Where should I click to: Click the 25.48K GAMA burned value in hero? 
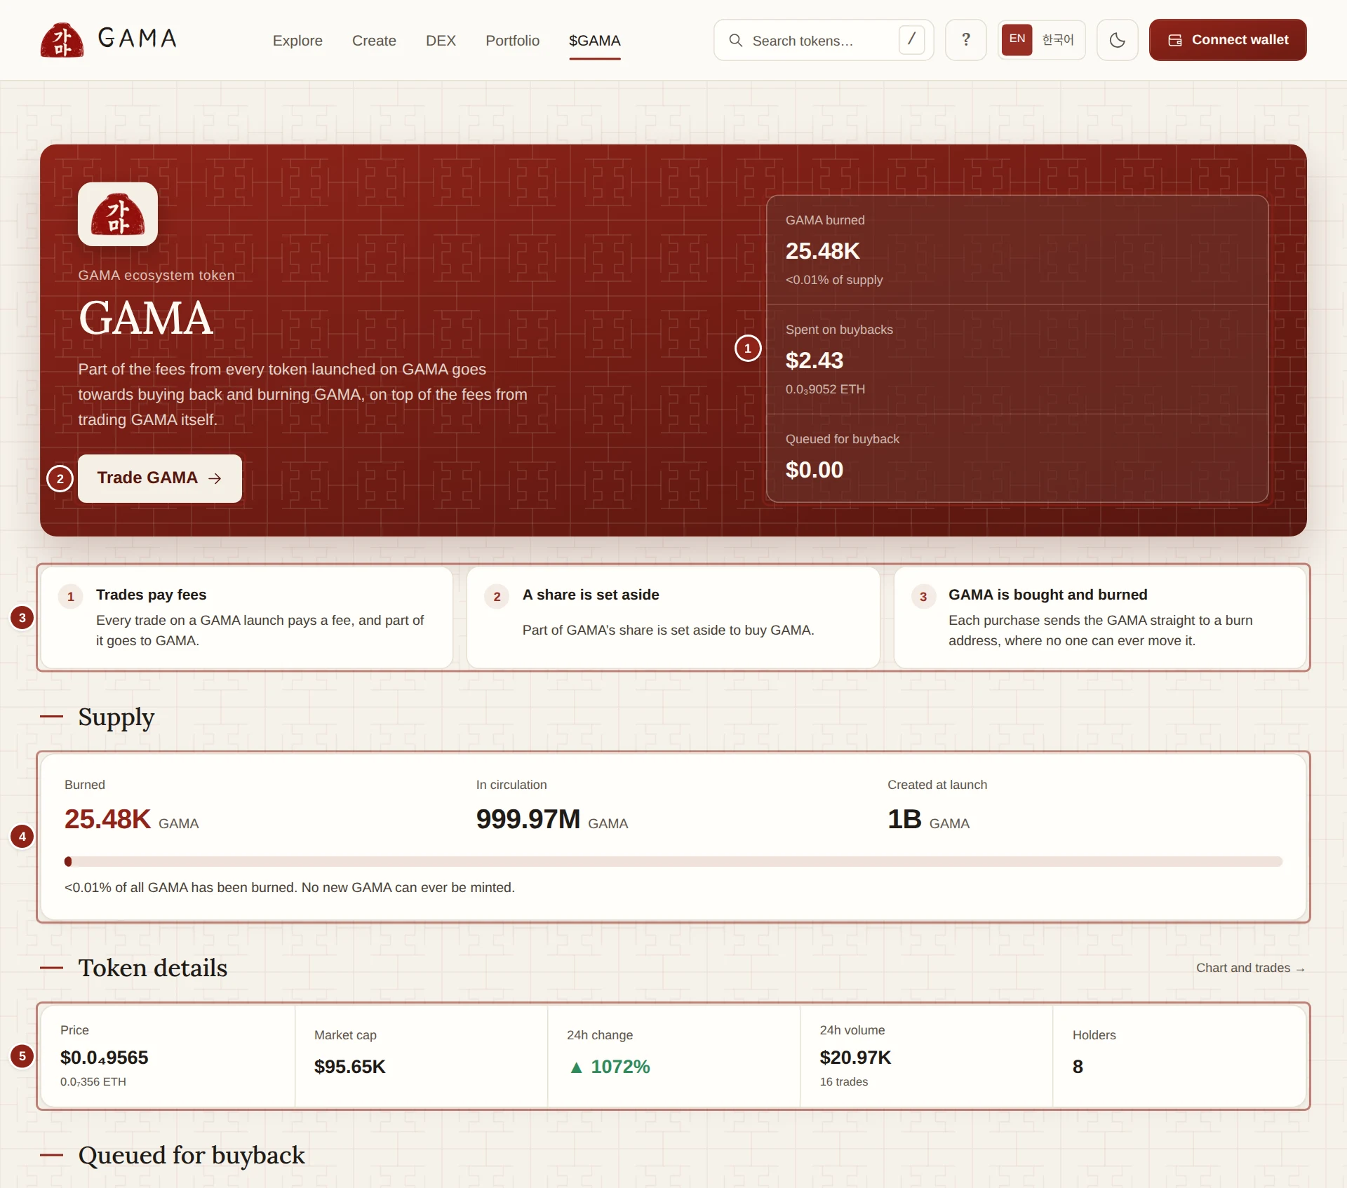pos(822,251)
